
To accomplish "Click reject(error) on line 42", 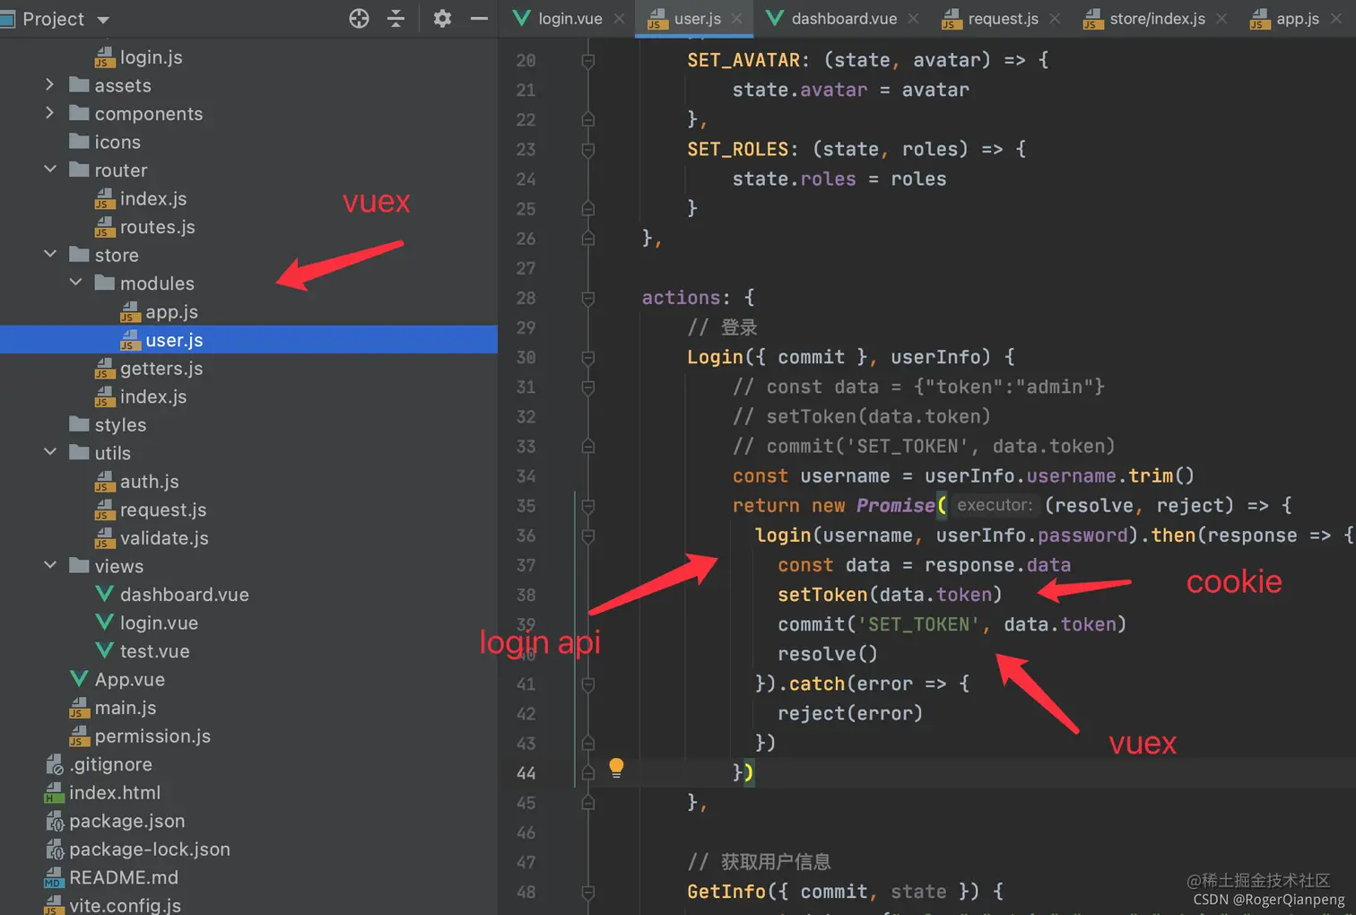I will [850, 713].
